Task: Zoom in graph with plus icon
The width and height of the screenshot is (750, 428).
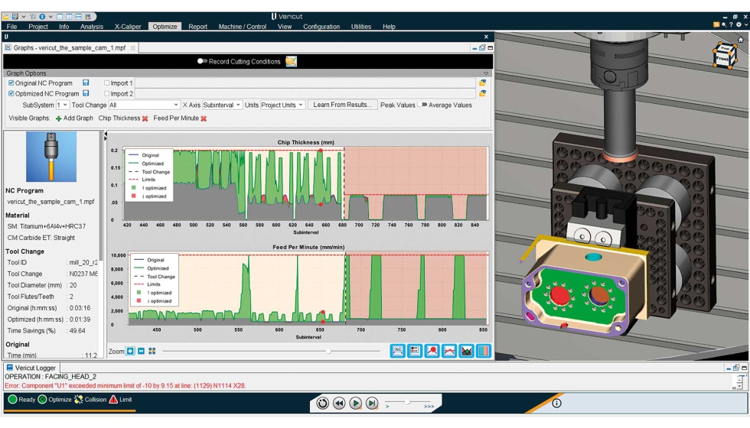Action: 130,351
